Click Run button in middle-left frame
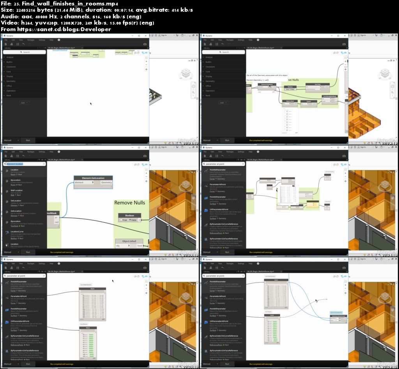Image resolution: width=399 pixels, height=369 pixels. (28, 252)
